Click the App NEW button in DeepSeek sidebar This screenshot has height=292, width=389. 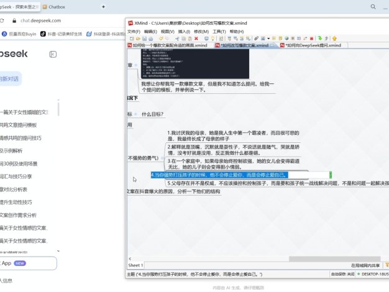click(x=28, y=263)
